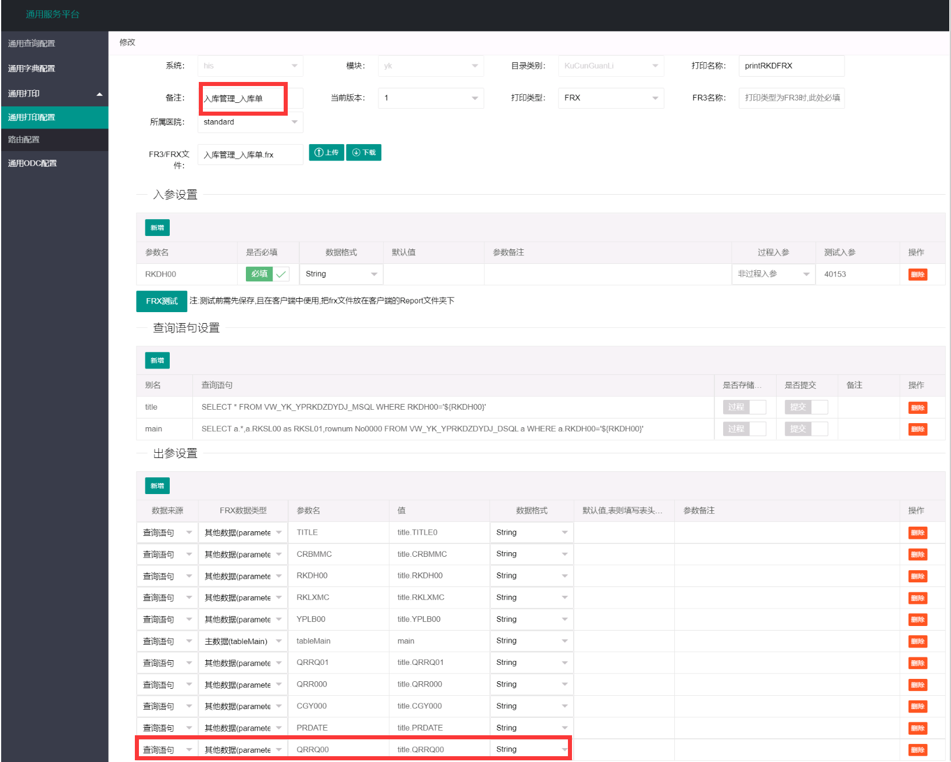951x762 pixels.
Task: Delete the CRBMMC output parameter row
Action: 917,554
